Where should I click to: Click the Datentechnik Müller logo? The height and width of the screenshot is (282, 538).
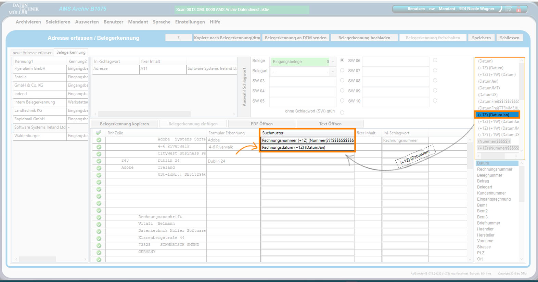pyautogui.click(x=24, y=9)
